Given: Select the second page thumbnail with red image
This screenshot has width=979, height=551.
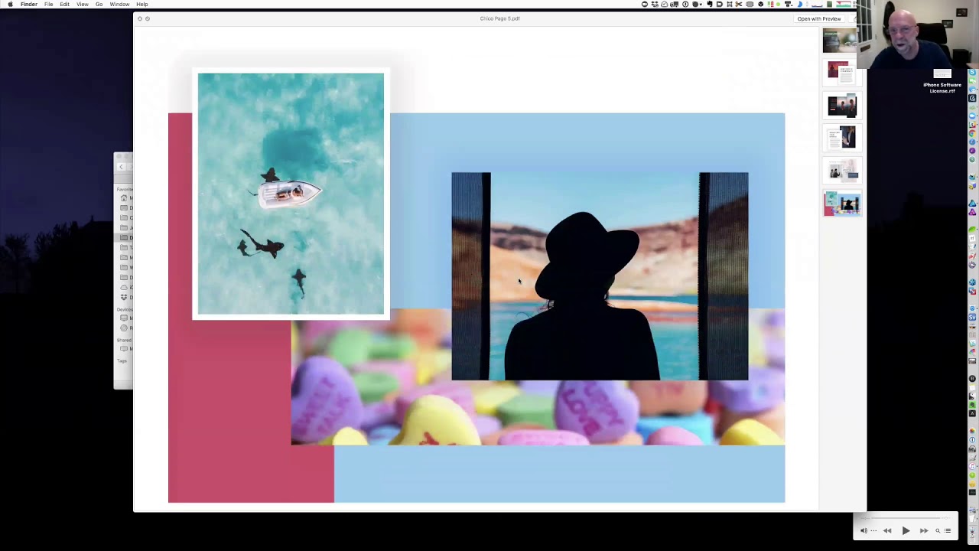Looking at the screenshot, I should [x=842, y=73].
